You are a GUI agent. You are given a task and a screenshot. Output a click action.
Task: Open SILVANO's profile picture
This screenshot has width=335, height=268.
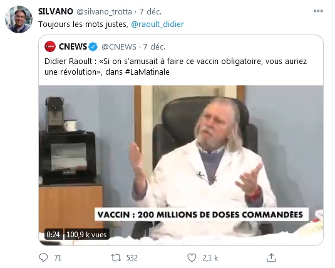[19, 19]
